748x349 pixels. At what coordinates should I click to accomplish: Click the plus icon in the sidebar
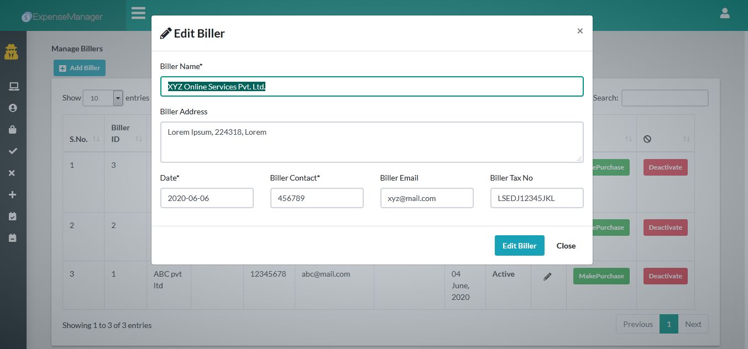click(x=13, y=194)
